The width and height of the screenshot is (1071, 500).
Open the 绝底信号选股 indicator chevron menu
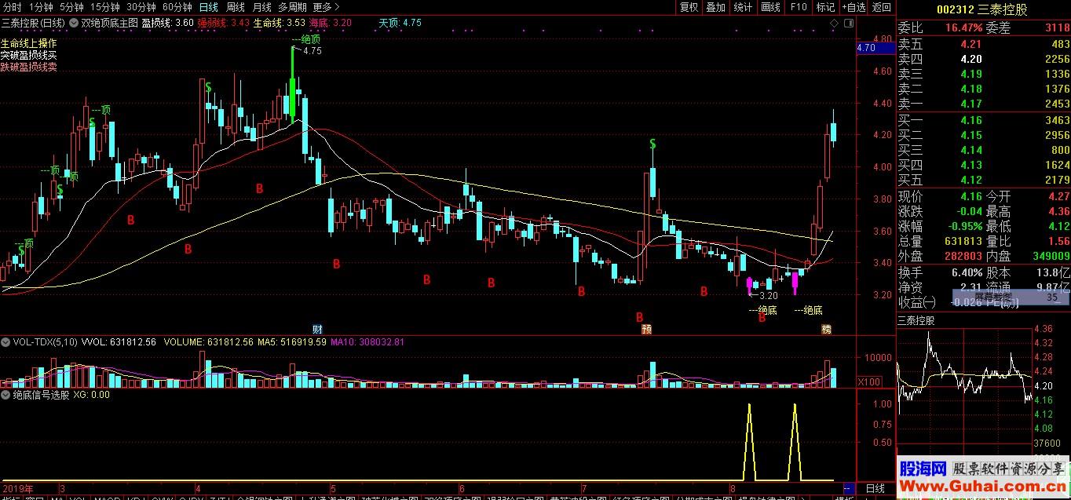tap(6, 395)
